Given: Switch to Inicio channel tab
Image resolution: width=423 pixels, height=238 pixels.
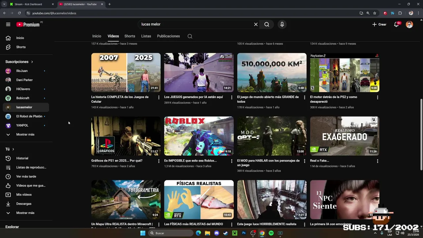Looking at the screenshot, I should pyautogui.click(x=97, y=36).
